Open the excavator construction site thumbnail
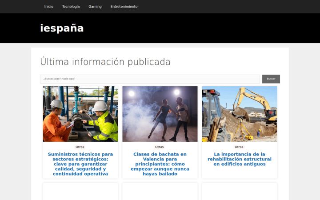The height and width of the screenshot is (200, 320). tap(240, 114)
